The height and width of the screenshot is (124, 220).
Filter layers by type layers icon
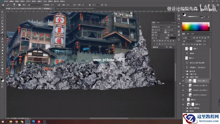pos(200,38)
